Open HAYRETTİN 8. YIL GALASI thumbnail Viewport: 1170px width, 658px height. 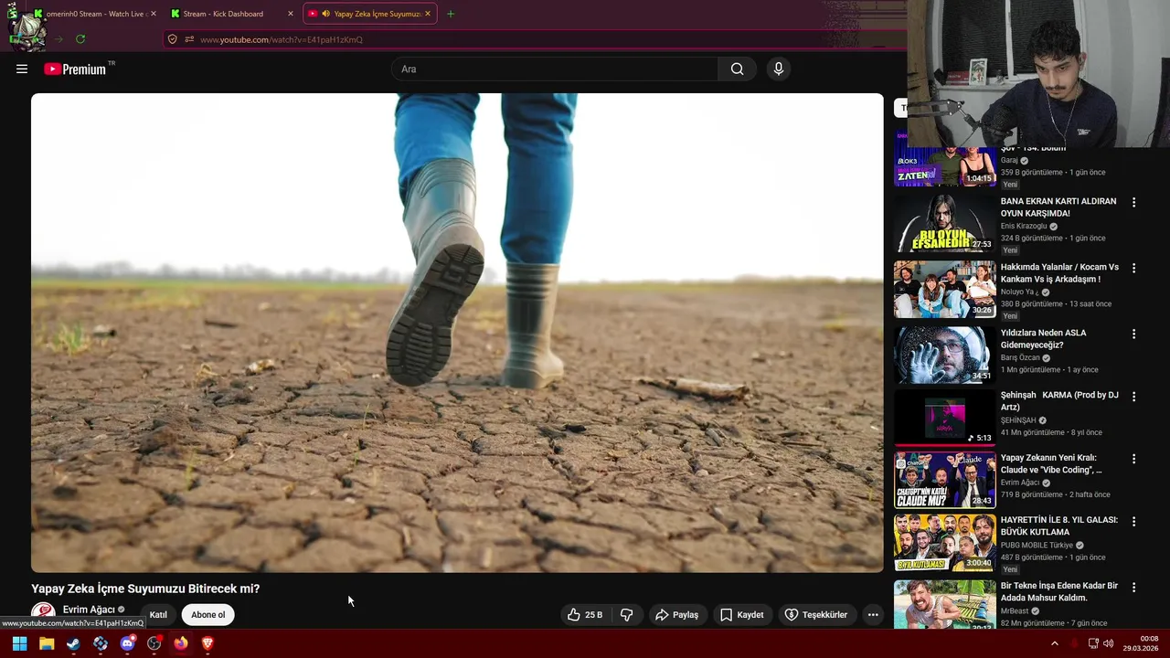pyautogui.click(x=944, y=542)
